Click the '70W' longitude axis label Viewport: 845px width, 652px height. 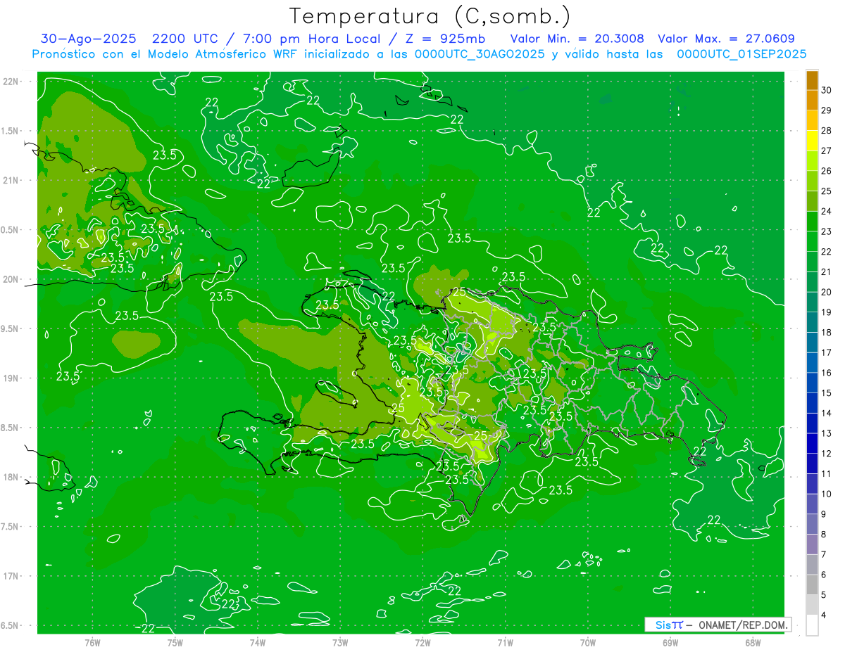(x=588, y=642)
